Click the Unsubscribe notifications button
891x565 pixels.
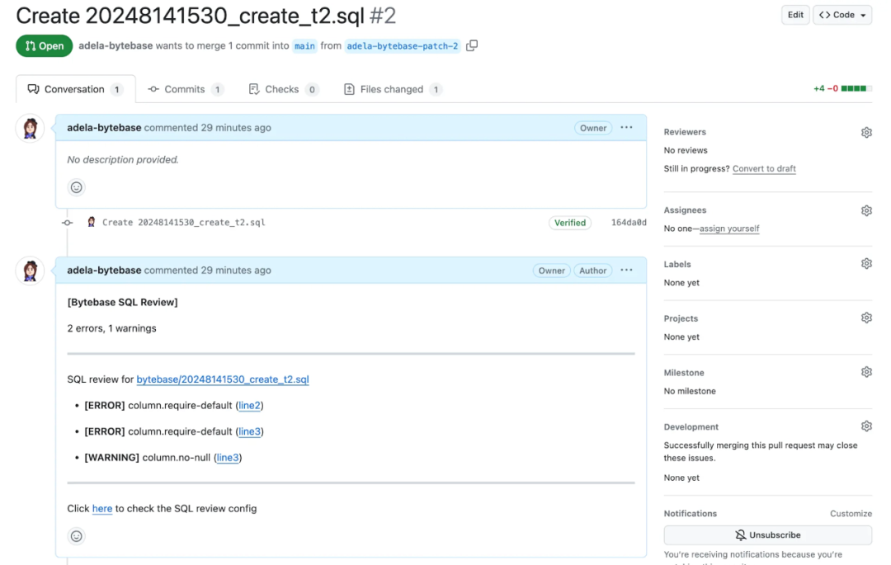768,535
